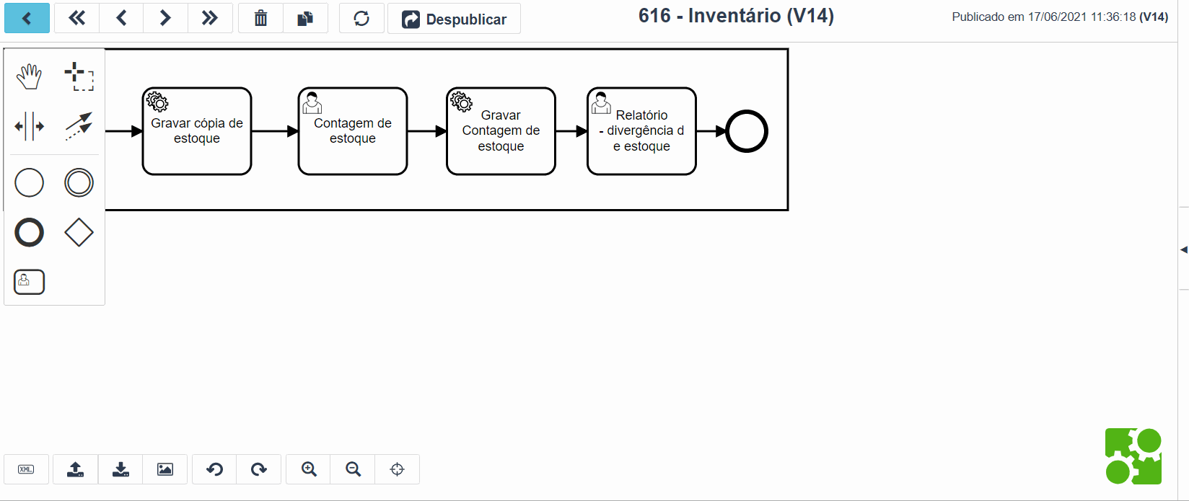The image size is (1189, 501).
Task: Go to first record with double-left arrows
Action: (x=76, y=18)
